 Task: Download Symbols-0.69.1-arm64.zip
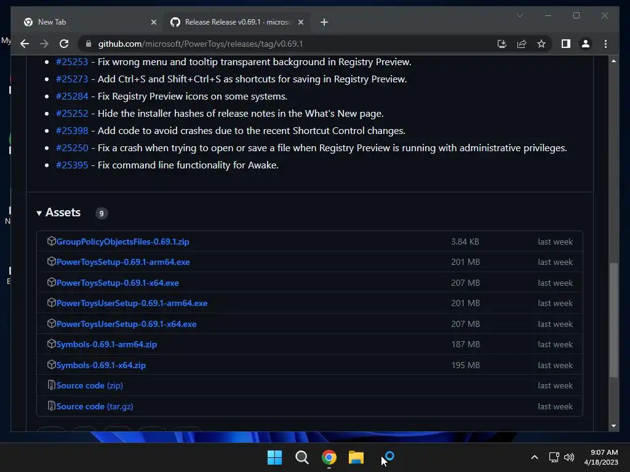106,344
